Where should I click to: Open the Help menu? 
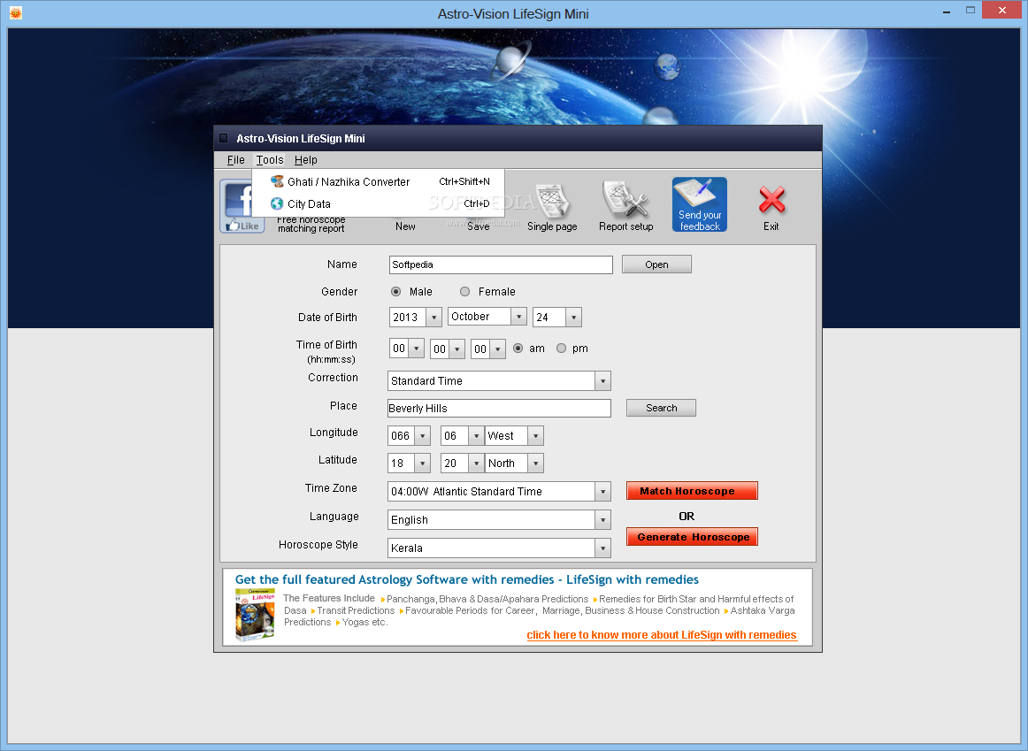coord(305,160)
